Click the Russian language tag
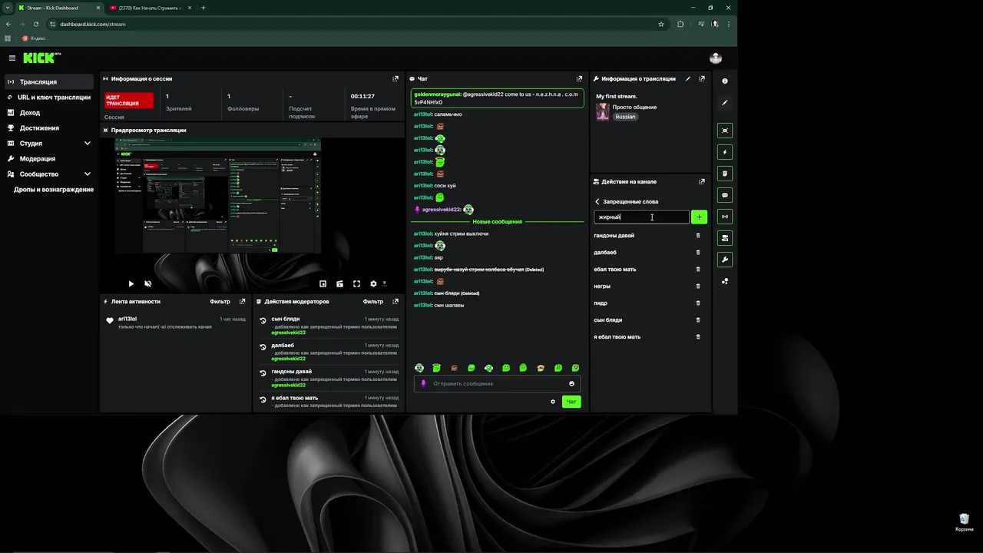 tap(625, 117)
